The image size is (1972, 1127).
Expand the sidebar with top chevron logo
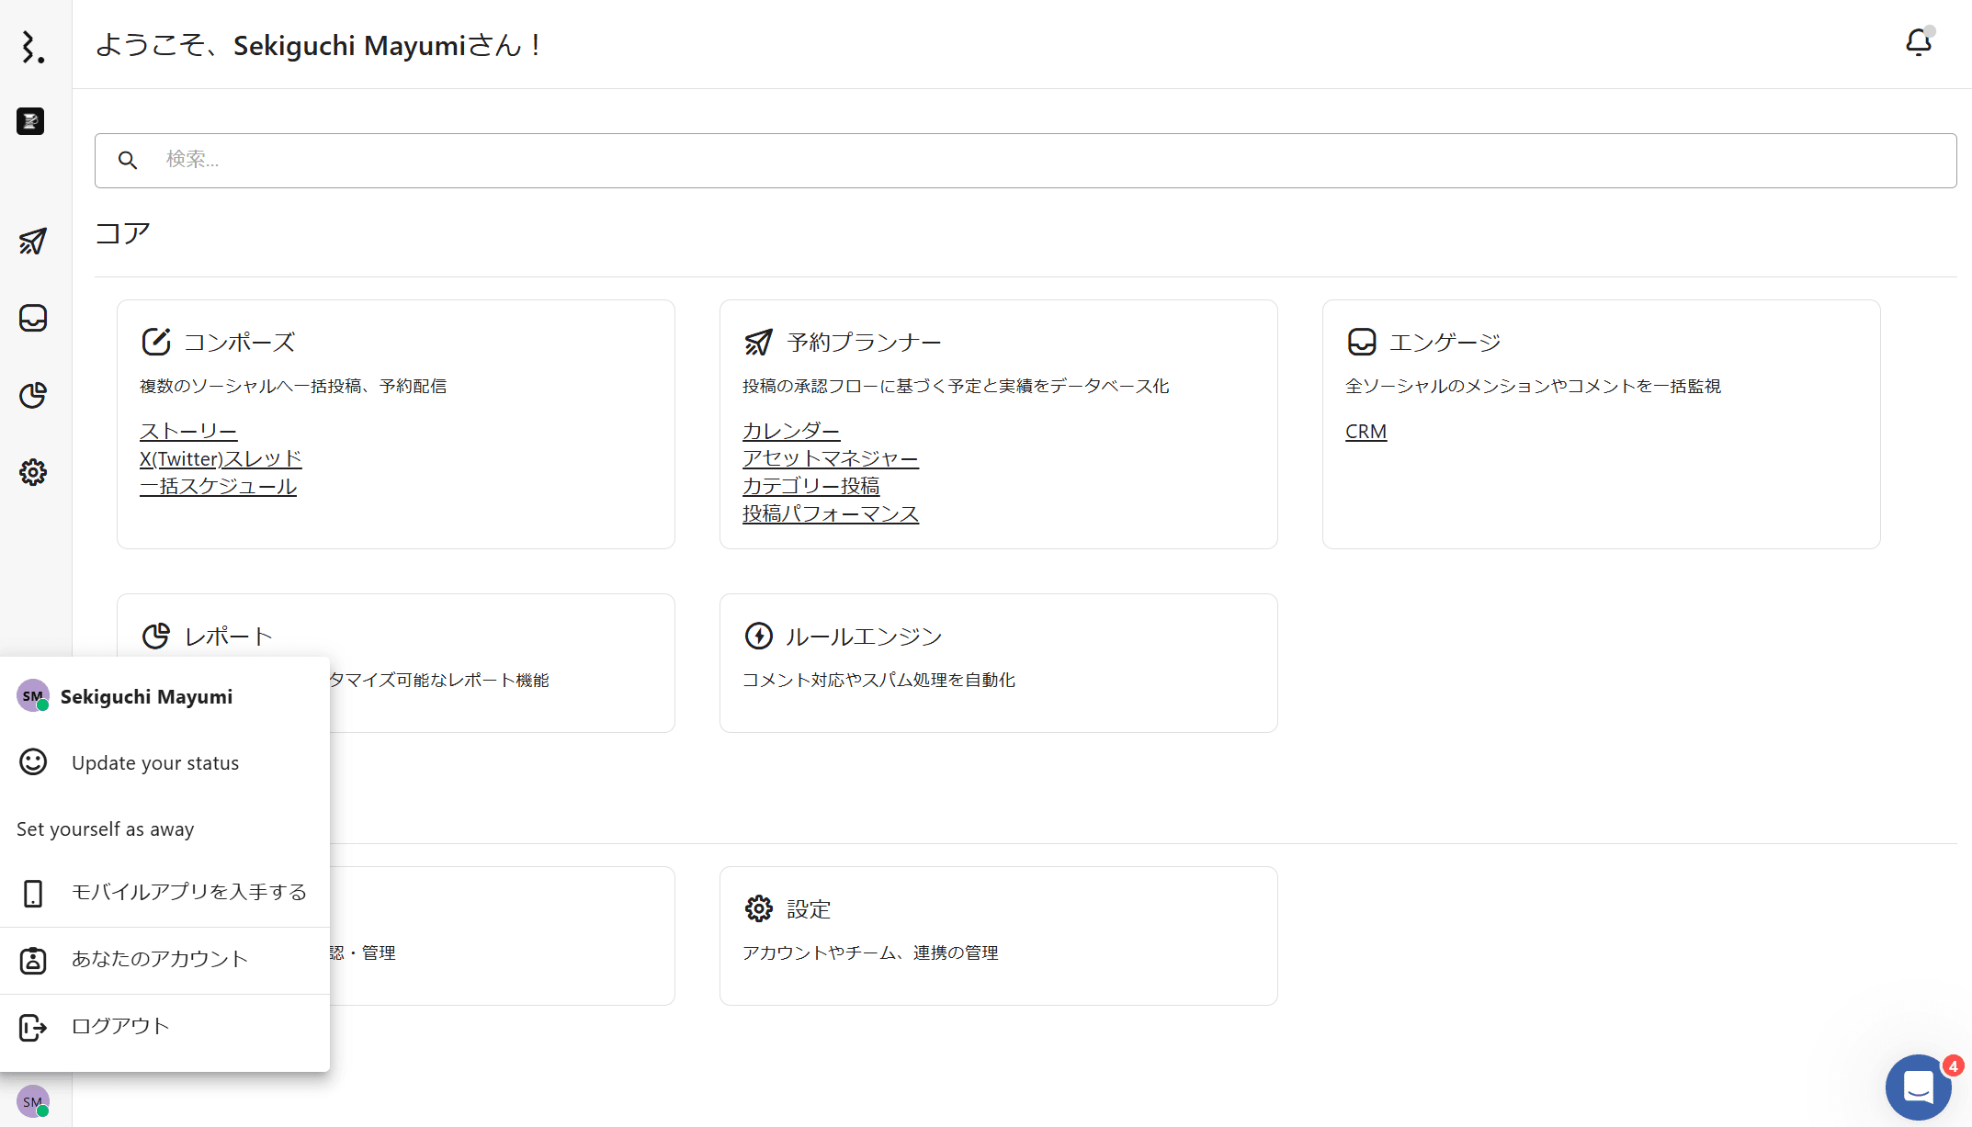pos(33,47)
